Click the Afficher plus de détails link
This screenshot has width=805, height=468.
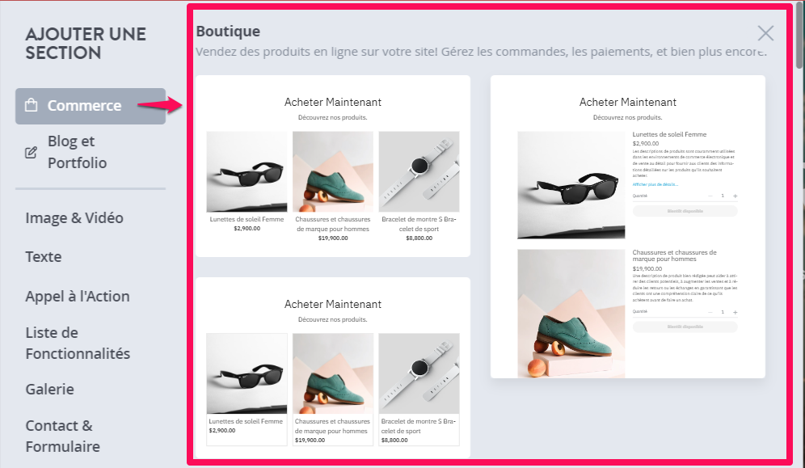pos(655,184)
